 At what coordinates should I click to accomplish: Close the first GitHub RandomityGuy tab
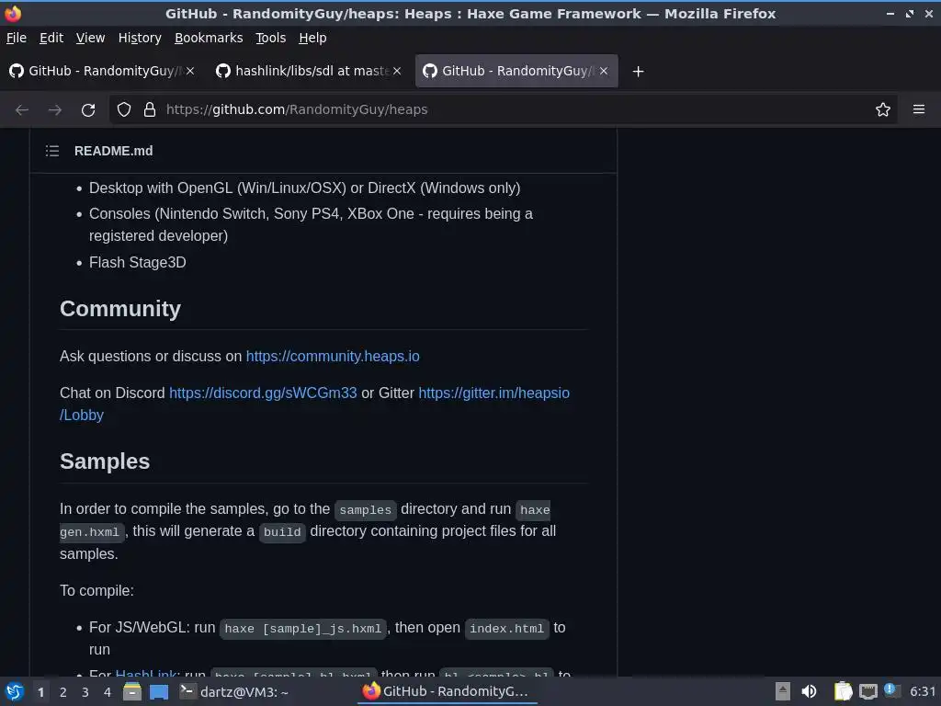(189, 71)
